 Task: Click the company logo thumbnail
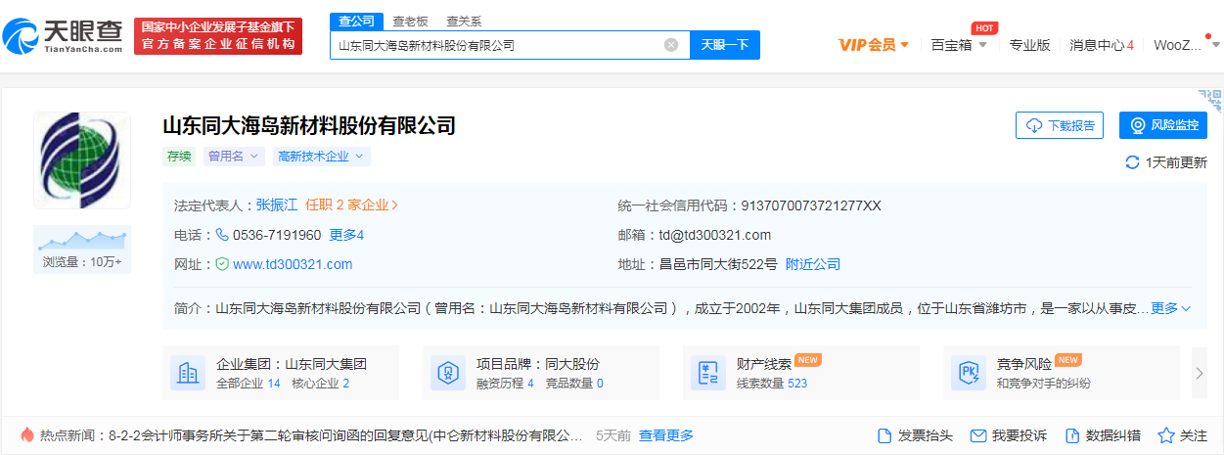click(x=82, y=159)
